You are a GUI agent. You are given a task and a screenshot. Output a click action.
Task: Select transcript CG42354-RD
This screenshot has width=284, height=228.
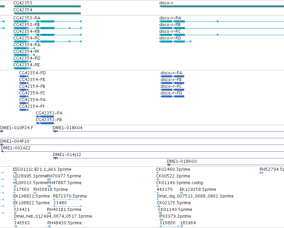[x=22, y=62]
